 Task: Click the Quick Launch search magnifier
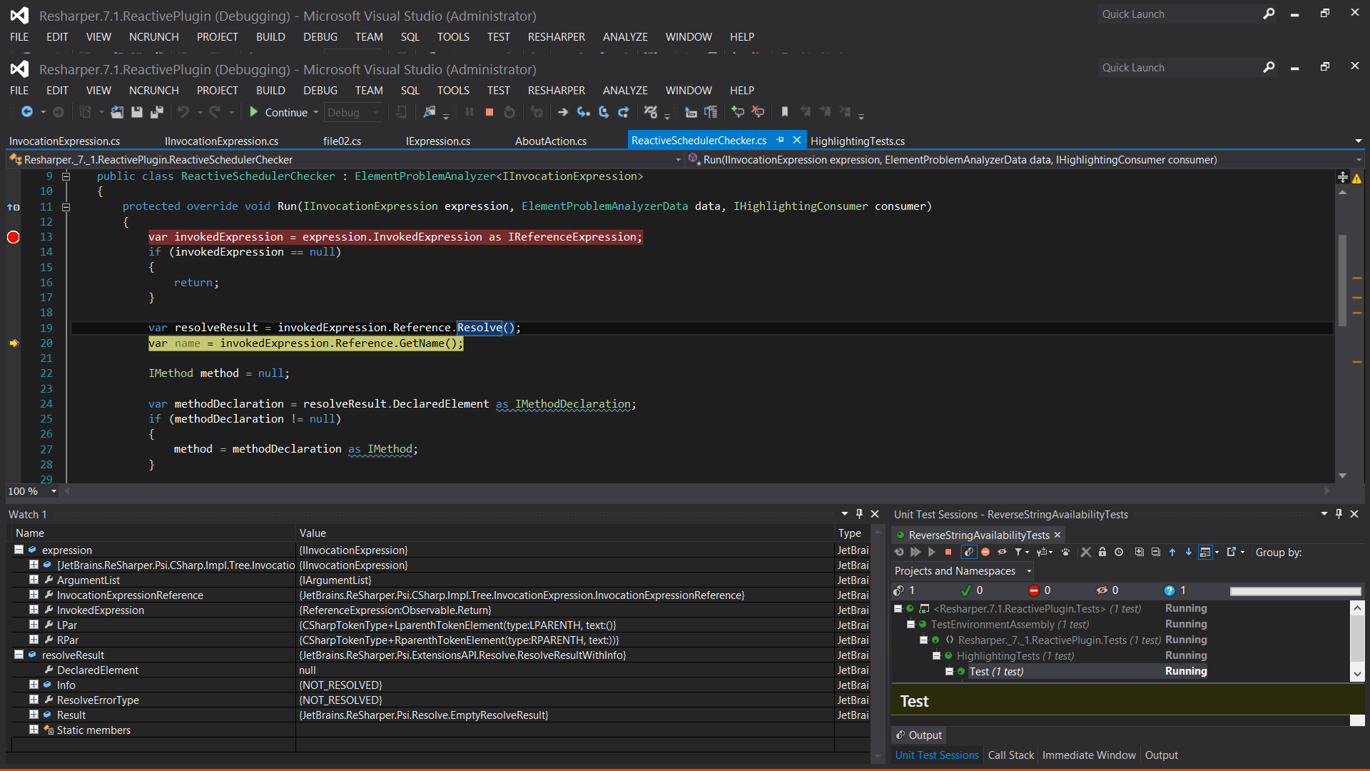pyautogui.click(x=1269, y=67)
